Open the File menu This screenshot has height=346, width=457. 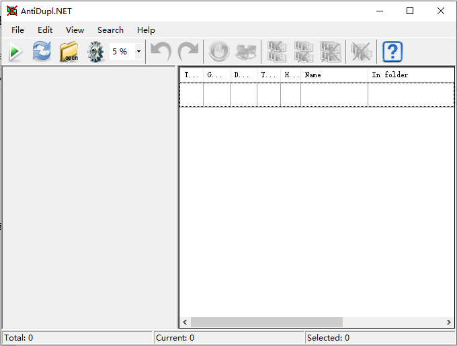pyautogui.click(x=17, y=30)
